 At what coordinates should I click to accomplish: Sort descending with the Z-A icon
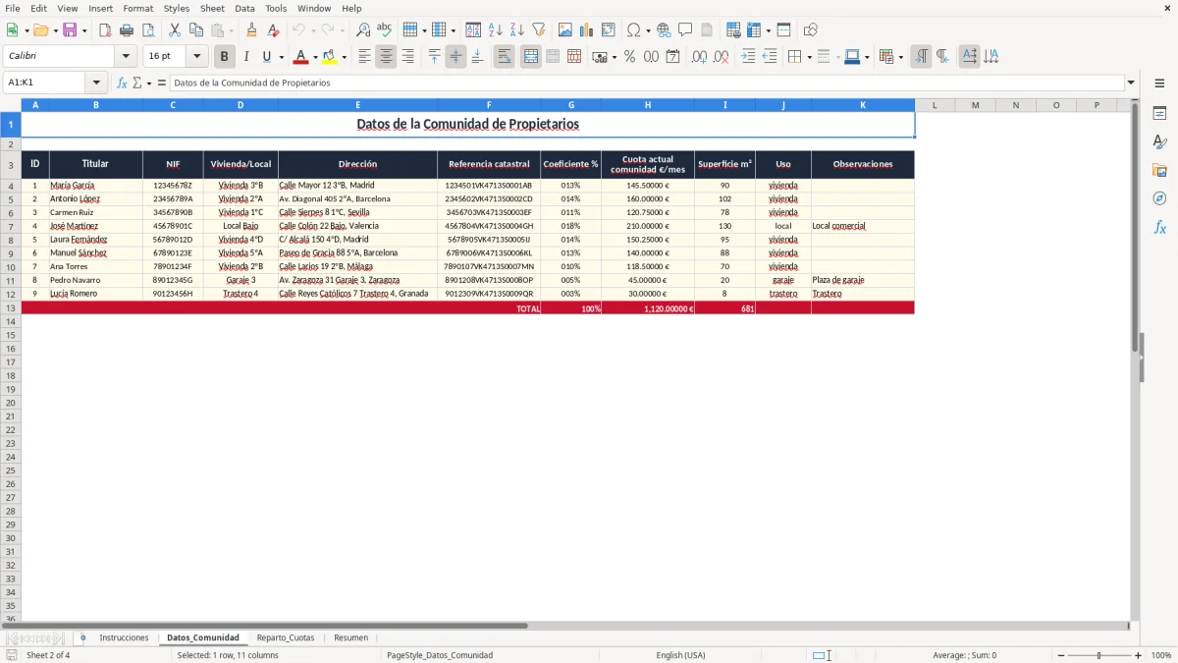coord(517,30)
